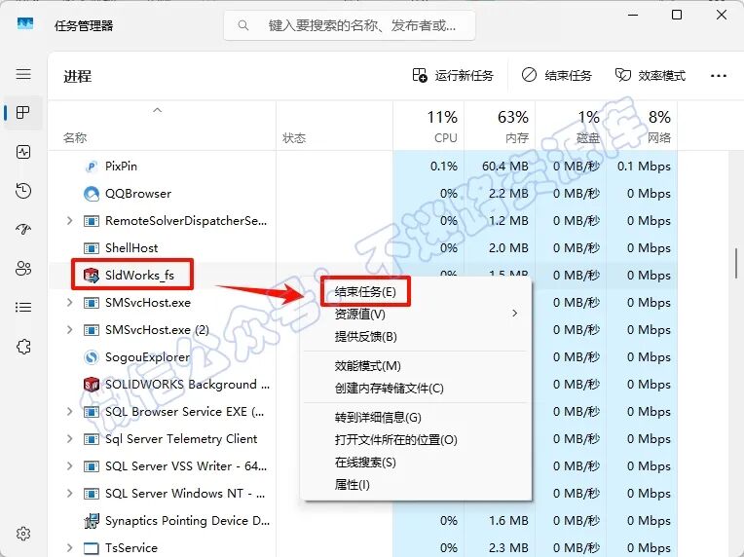The height and width of the screenshot is (557, 744).
Task: Open the Users sidebar icon
Action: click(23, 269)
